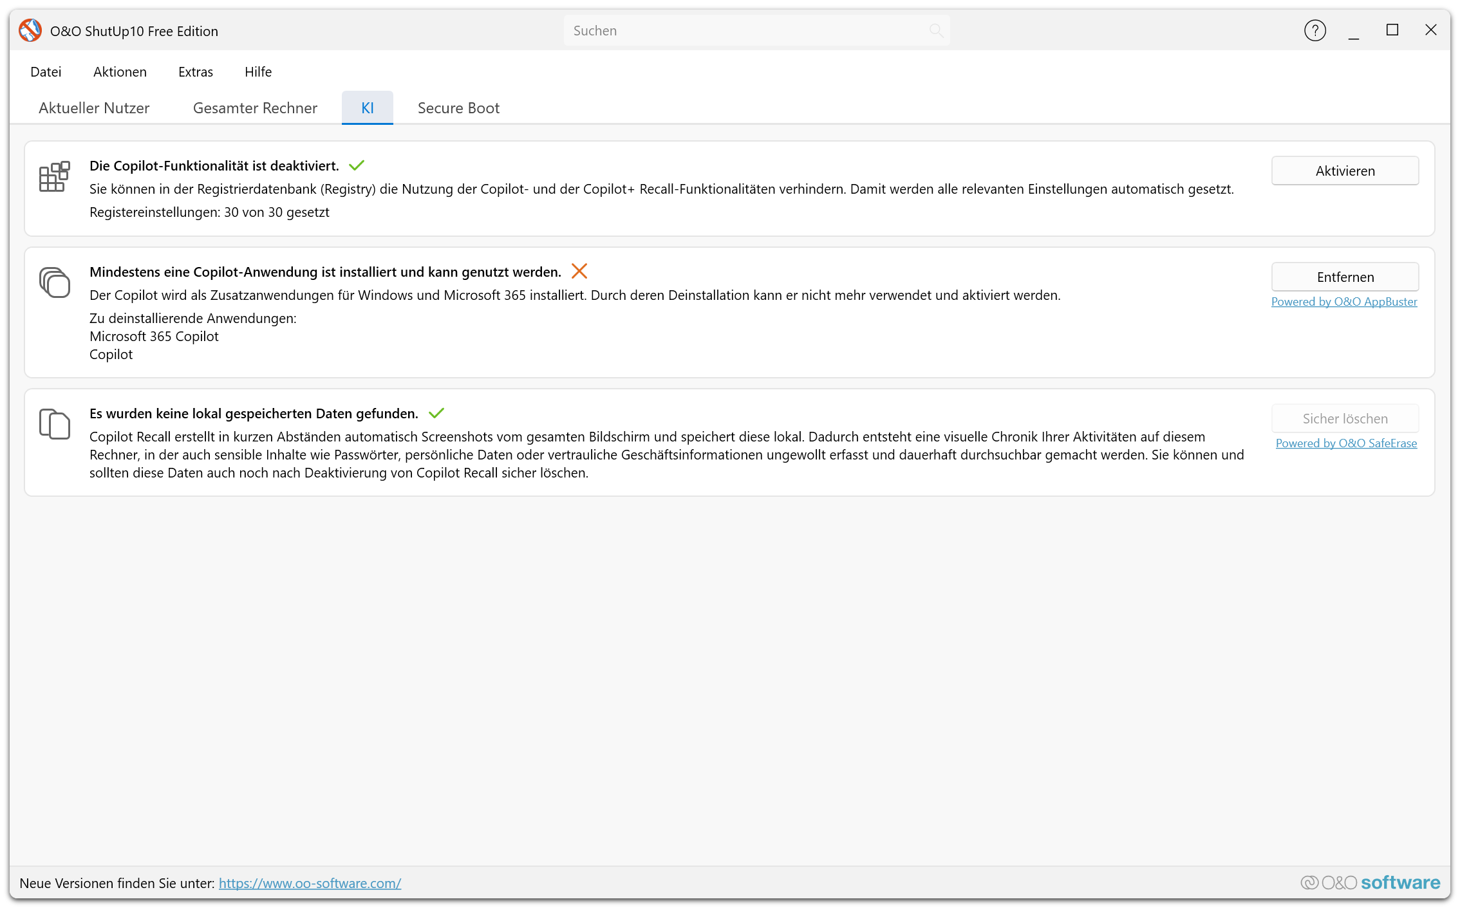Click the Entfernen button

1345,277
